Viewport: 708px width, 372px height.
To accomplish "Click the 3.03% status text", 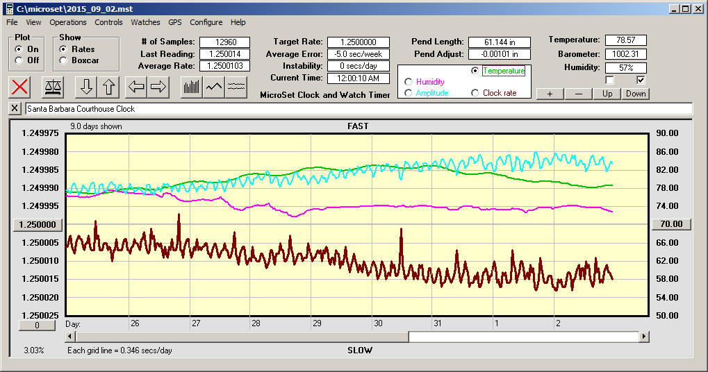I will pyautogui.click(x=34, y=350).
